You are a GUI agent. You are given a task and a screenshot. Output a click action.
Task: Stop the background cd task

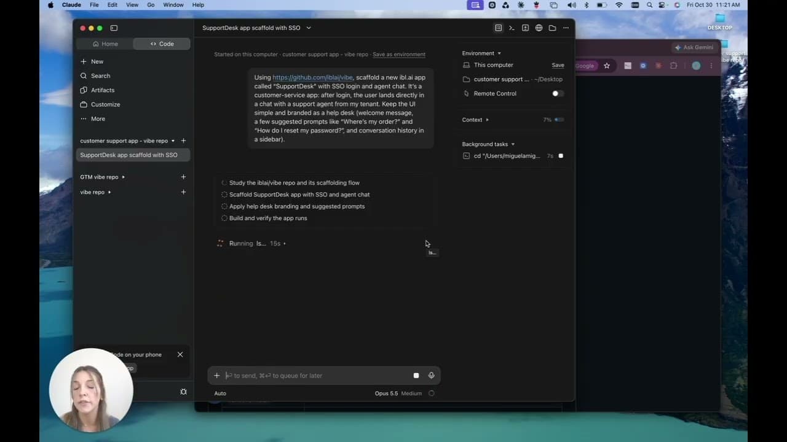click(561, 156)
